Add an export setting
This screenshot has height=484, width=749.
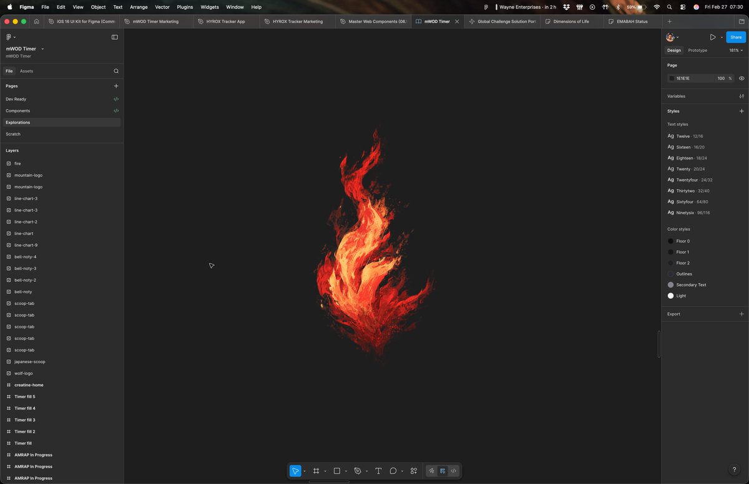point(742,314)
